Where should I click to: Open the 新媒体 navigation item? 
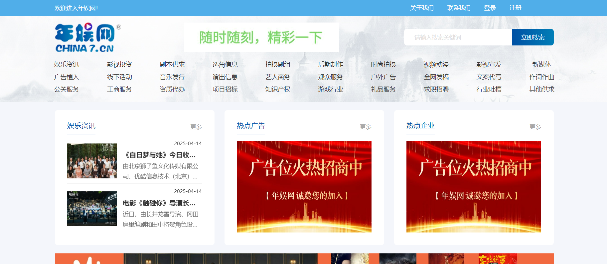pos(541,64)
